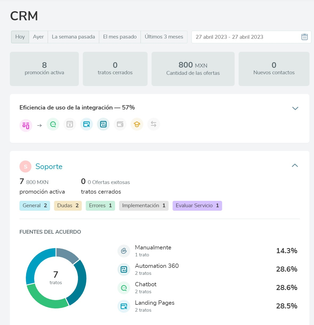The image size is (314, 325).
Task: Open the calendar date picker icon
Action: coord(304,37)
